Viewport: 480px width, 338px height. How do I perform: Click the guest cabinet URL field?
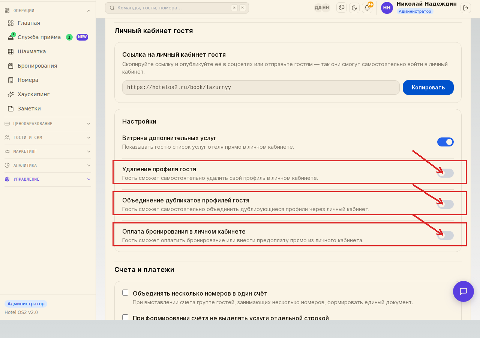[261, 88]
